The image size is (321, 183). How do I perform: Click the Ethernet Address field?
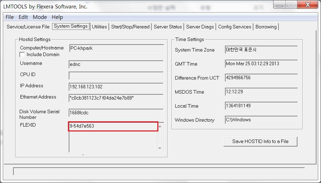click(116, 98)
